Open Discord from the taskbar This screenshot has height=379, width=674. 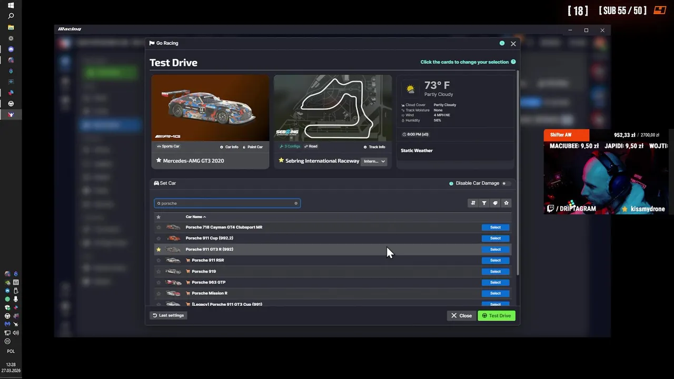click(11, 49)
